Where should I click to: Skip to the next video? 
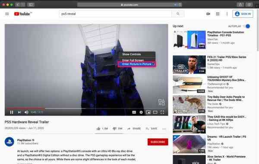[x=19, y=112]
